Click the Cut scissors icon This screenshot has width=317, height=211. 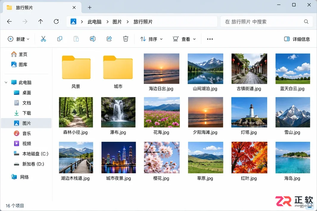pos(43,39)
